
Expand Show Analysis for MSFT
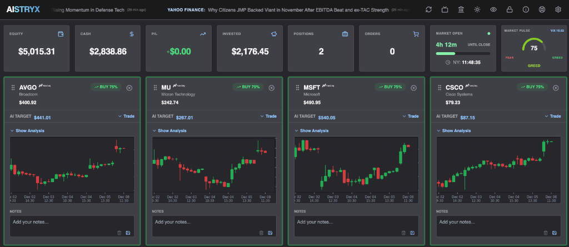pyautogui.click(x=312, y=130)
